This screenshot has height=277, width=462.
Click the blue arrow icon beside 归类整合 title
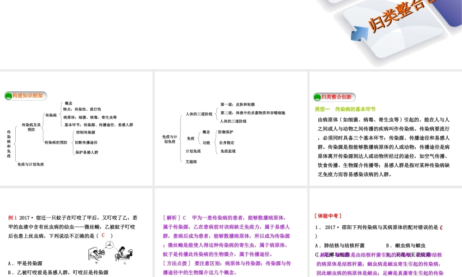click(x=359, y=33)
